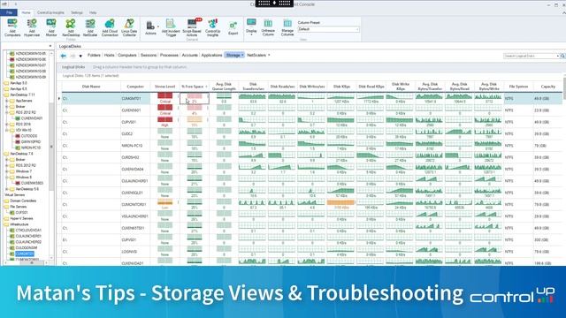566x318 pixels.
Task: Switch to the Home ribbon tab
Action: click(26, 12)
